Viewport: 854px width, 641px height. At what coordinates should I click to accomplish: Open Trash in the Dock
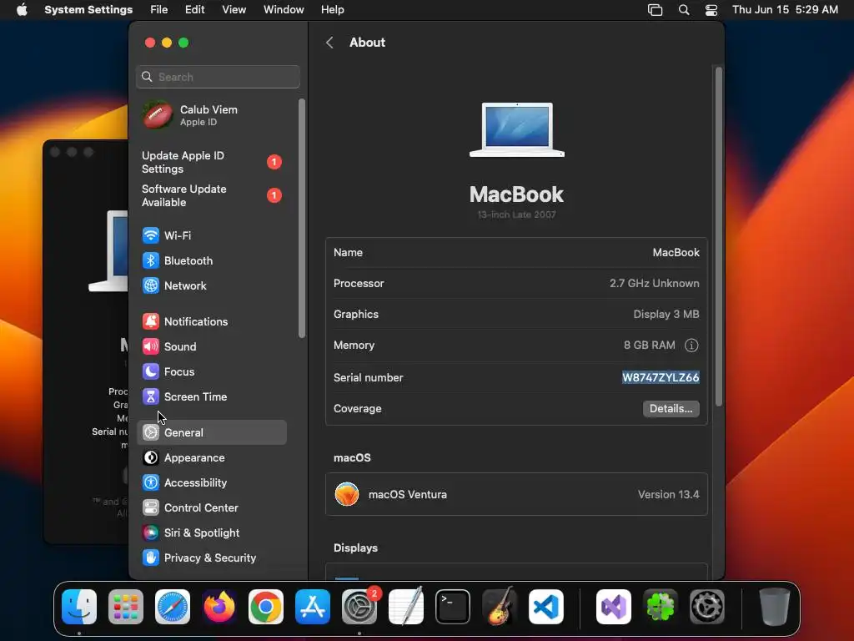[x=774, y=607]
